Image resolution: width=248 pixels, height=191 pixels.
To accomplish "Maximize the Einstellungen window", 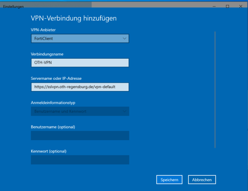I will [x=227, y=6].
